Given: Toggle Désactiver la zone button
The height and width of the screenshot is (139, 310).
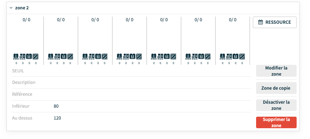Looking at the screenshot, I should tap(276, 105).
